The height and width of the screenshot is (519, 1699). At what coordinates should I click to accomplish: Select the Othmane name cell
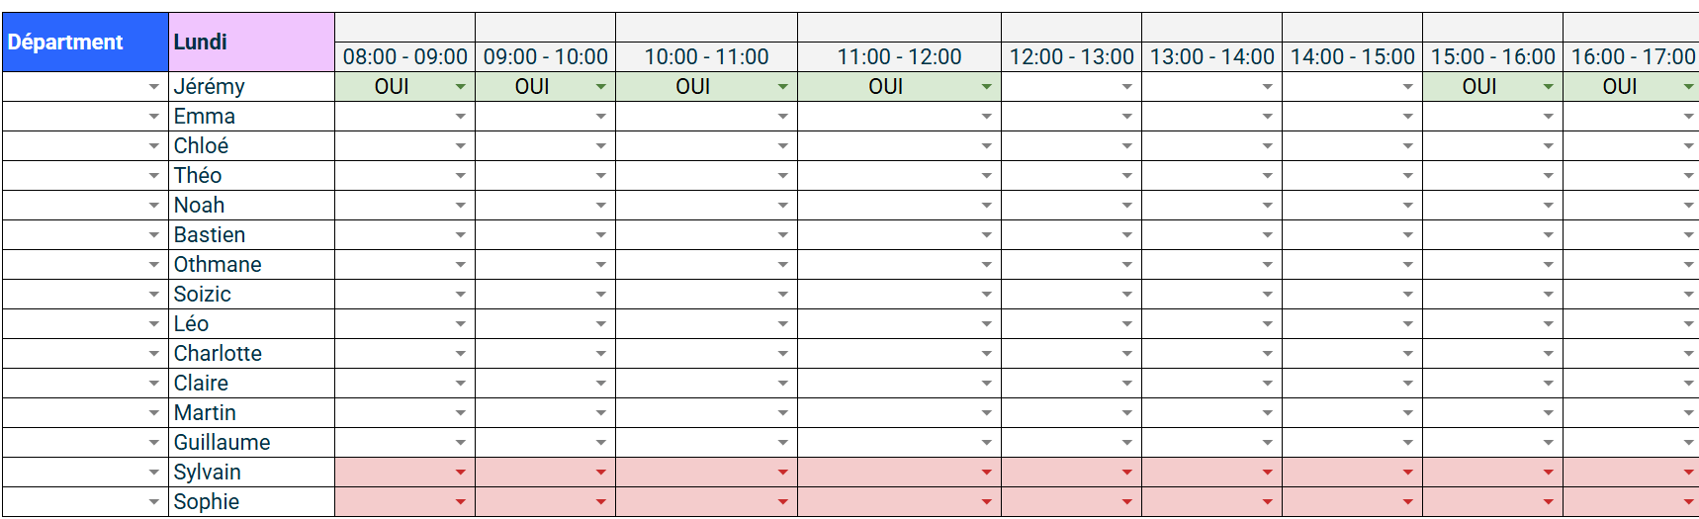click(x=252, y=265)
